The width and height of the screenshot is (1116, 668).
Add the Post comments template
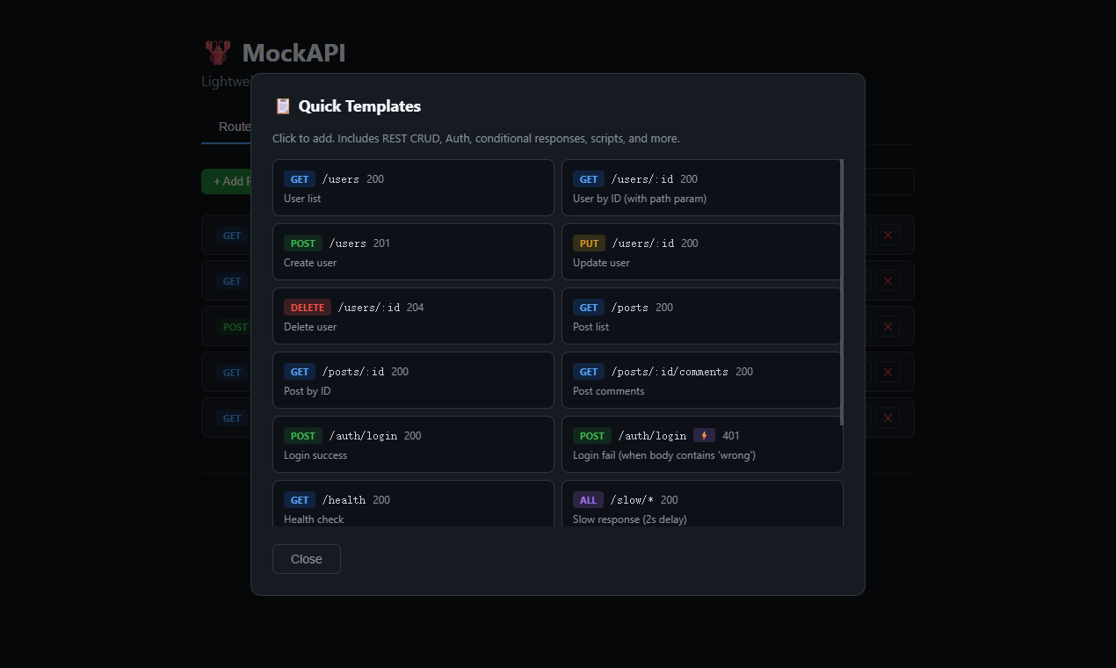(701, 380)
